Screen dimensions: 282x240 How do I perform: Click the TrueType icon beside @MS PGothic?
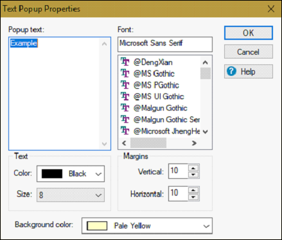tap(125, 85)
